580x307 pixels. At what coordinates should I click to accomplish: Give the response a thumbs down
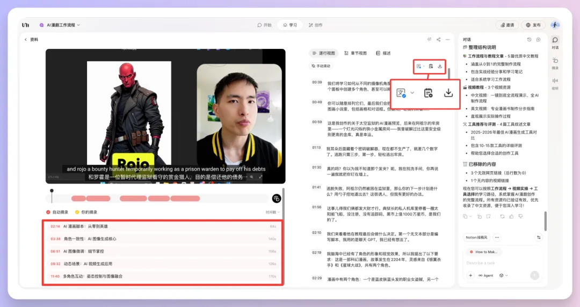[519, 216]
